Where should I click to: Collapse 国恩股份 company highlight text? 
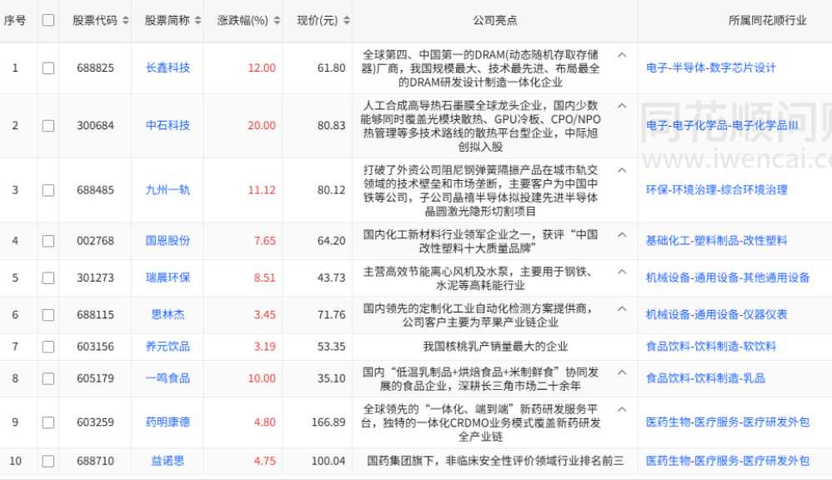(622, 235)
